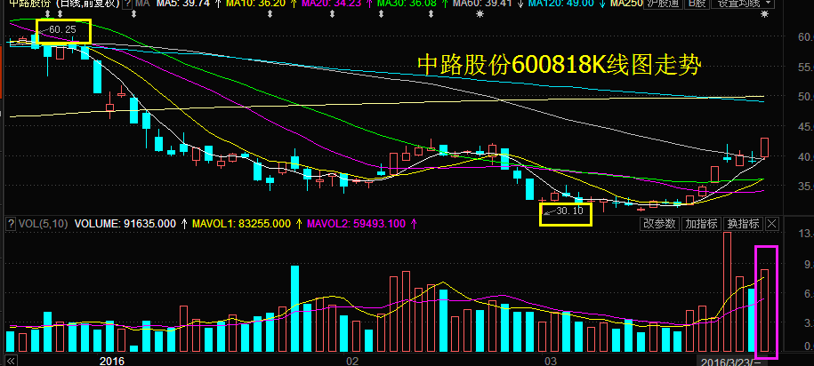Click the arrow event marker below MA20 value
Screen dimensions: 814x366
pyautogui.click(x=332, y=14)
